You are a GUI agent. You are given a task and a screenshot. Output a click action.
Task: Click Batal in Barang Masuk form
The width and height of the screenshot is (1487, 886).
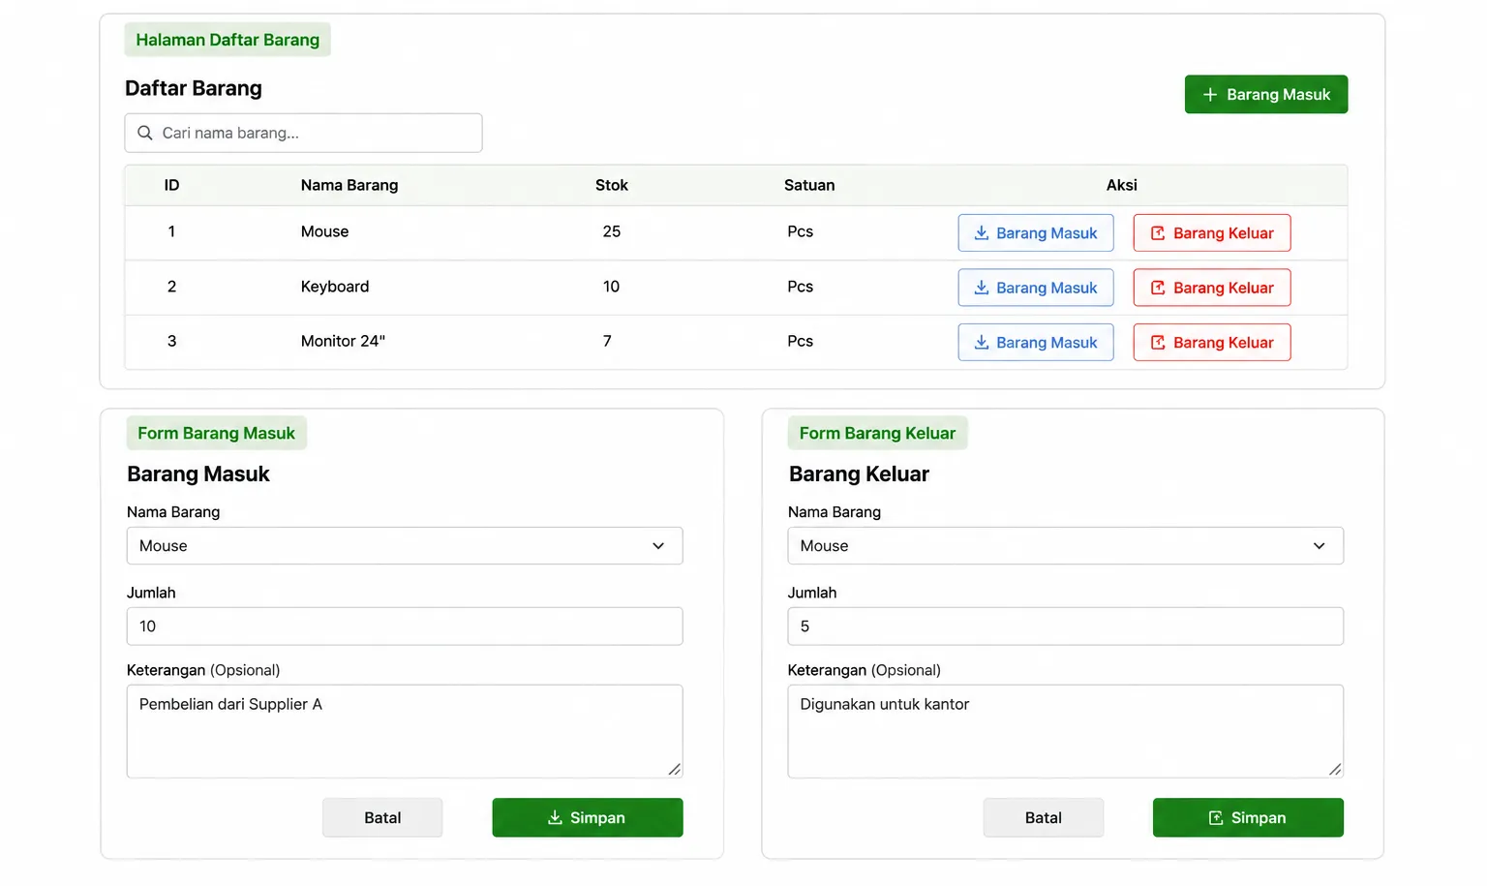point(382,818)
